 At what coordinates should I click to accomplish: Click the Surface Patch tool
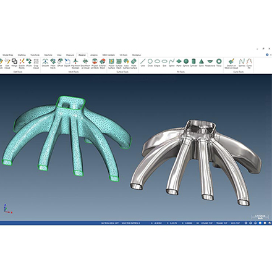[119, 64]
